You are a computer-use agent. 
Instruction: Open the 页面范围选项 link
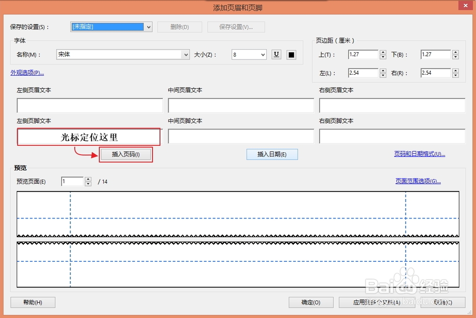[417, 181]
